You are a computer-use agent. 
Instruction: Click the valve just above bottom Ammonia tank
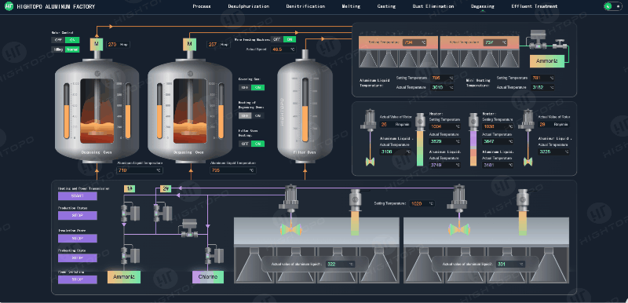(x=130, y=255)
